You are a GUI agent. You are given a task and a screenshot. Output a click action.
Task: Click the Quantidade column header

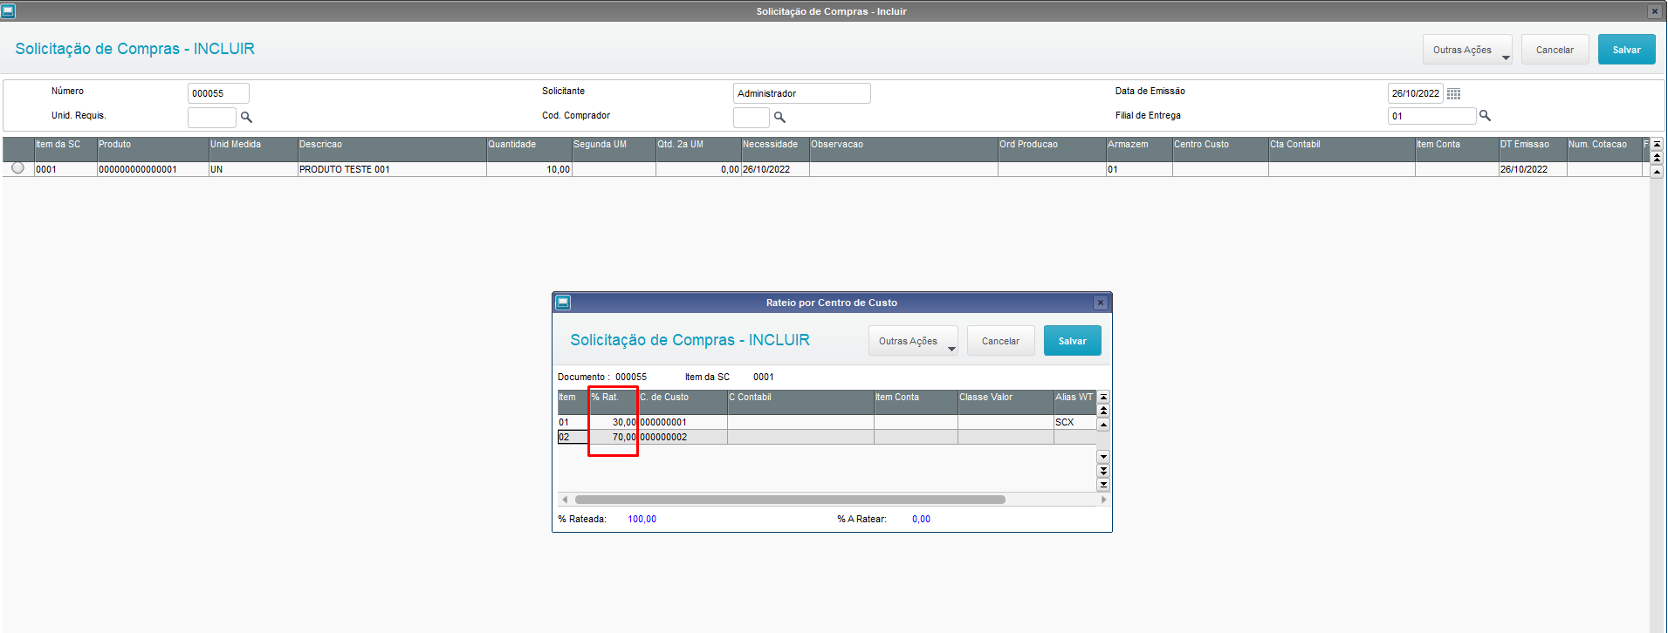529,149
